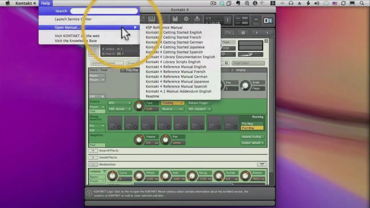Screen dimensions: 370x208
Task: Click the info icon in the status bar
Action: pos(89,193)
